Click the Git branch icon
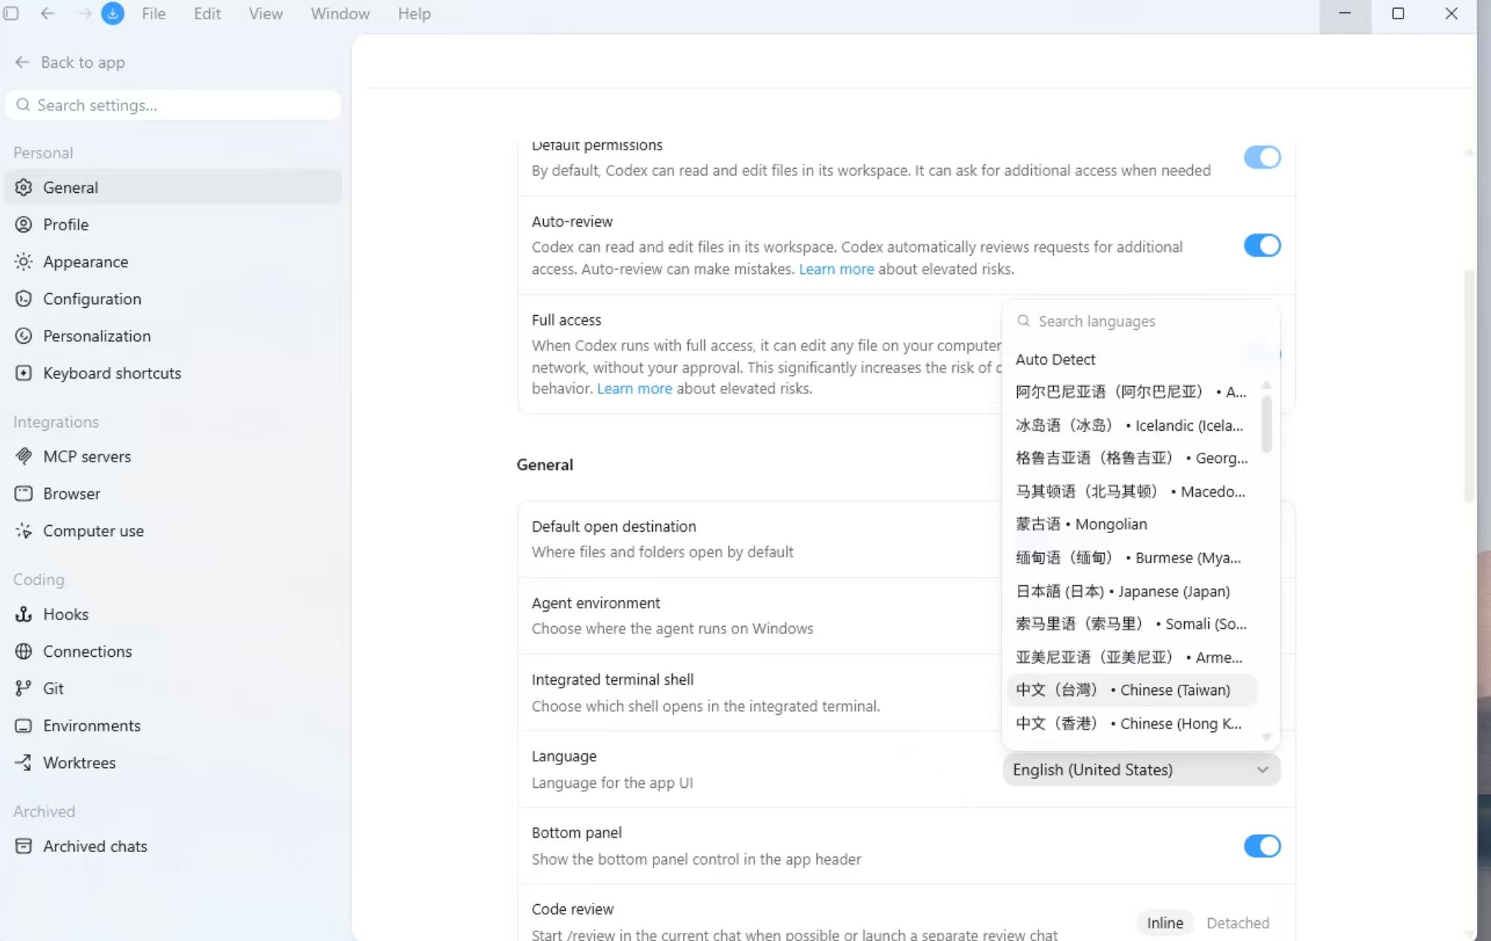 (x=24, y=688)
